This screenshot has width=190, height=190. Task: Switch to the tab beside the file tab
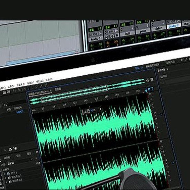(x=58, y=89)
